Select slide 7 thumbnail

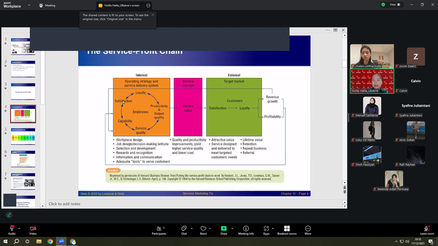[23, 181]
